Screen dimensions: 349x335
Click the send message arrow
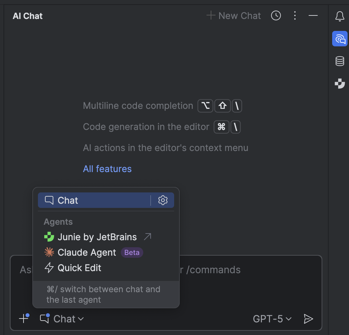point(308,319)
